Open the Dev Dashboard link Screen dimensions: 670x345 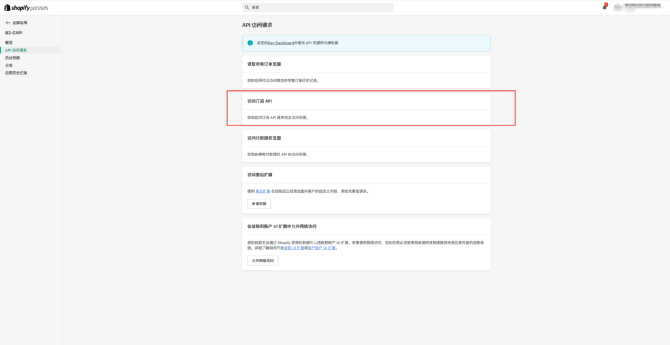click(281, 42)
